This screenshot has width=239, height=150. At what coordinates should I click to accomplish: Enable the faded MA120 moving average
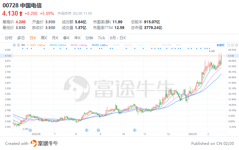click(128, 45)
